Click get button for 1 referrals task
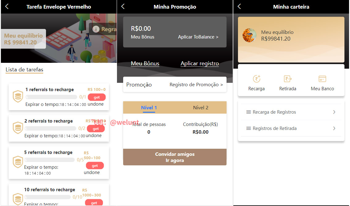The height and width of the screenshot is (206, 350). click(x=97, y=97)
